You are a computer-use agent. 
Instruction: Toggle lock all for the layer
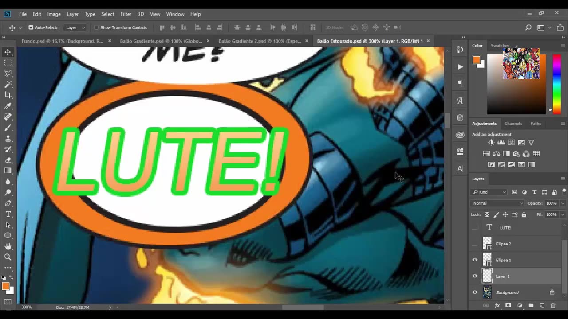(x=524, y=214)
